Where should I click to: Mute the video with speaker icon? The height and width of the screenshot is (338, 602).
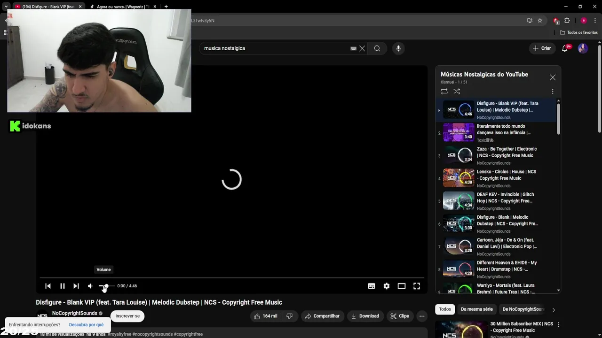(x=90, y=286)
